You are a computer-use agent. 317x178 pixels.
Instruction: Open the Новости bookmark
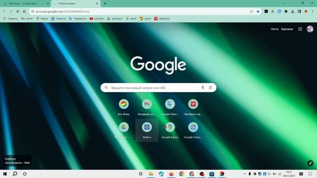(x=58, y=19)
